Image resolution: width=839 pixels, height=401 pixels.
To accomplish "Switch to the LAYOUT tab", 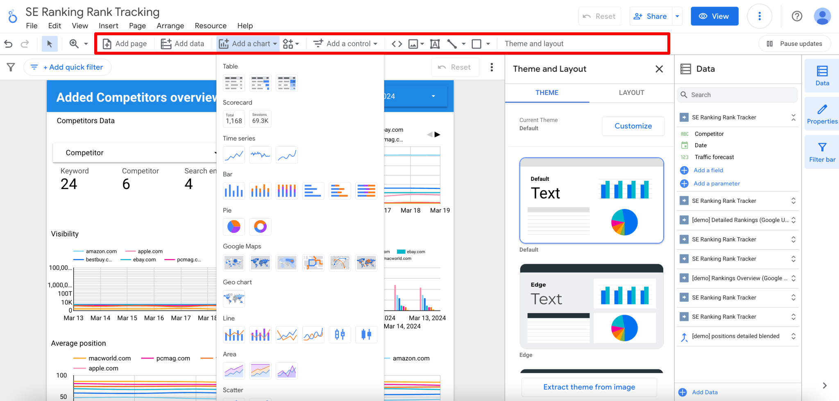I will click(x=631, y=92).
